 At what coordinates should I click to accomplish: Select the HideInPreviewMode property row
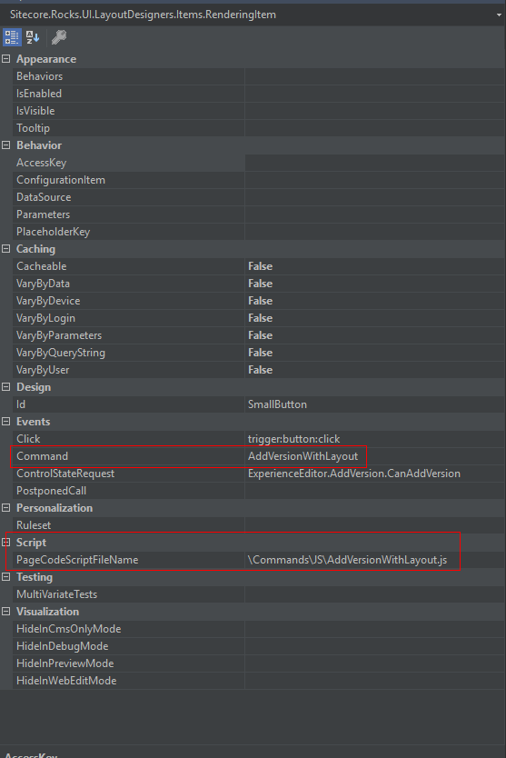pos(259,663)
